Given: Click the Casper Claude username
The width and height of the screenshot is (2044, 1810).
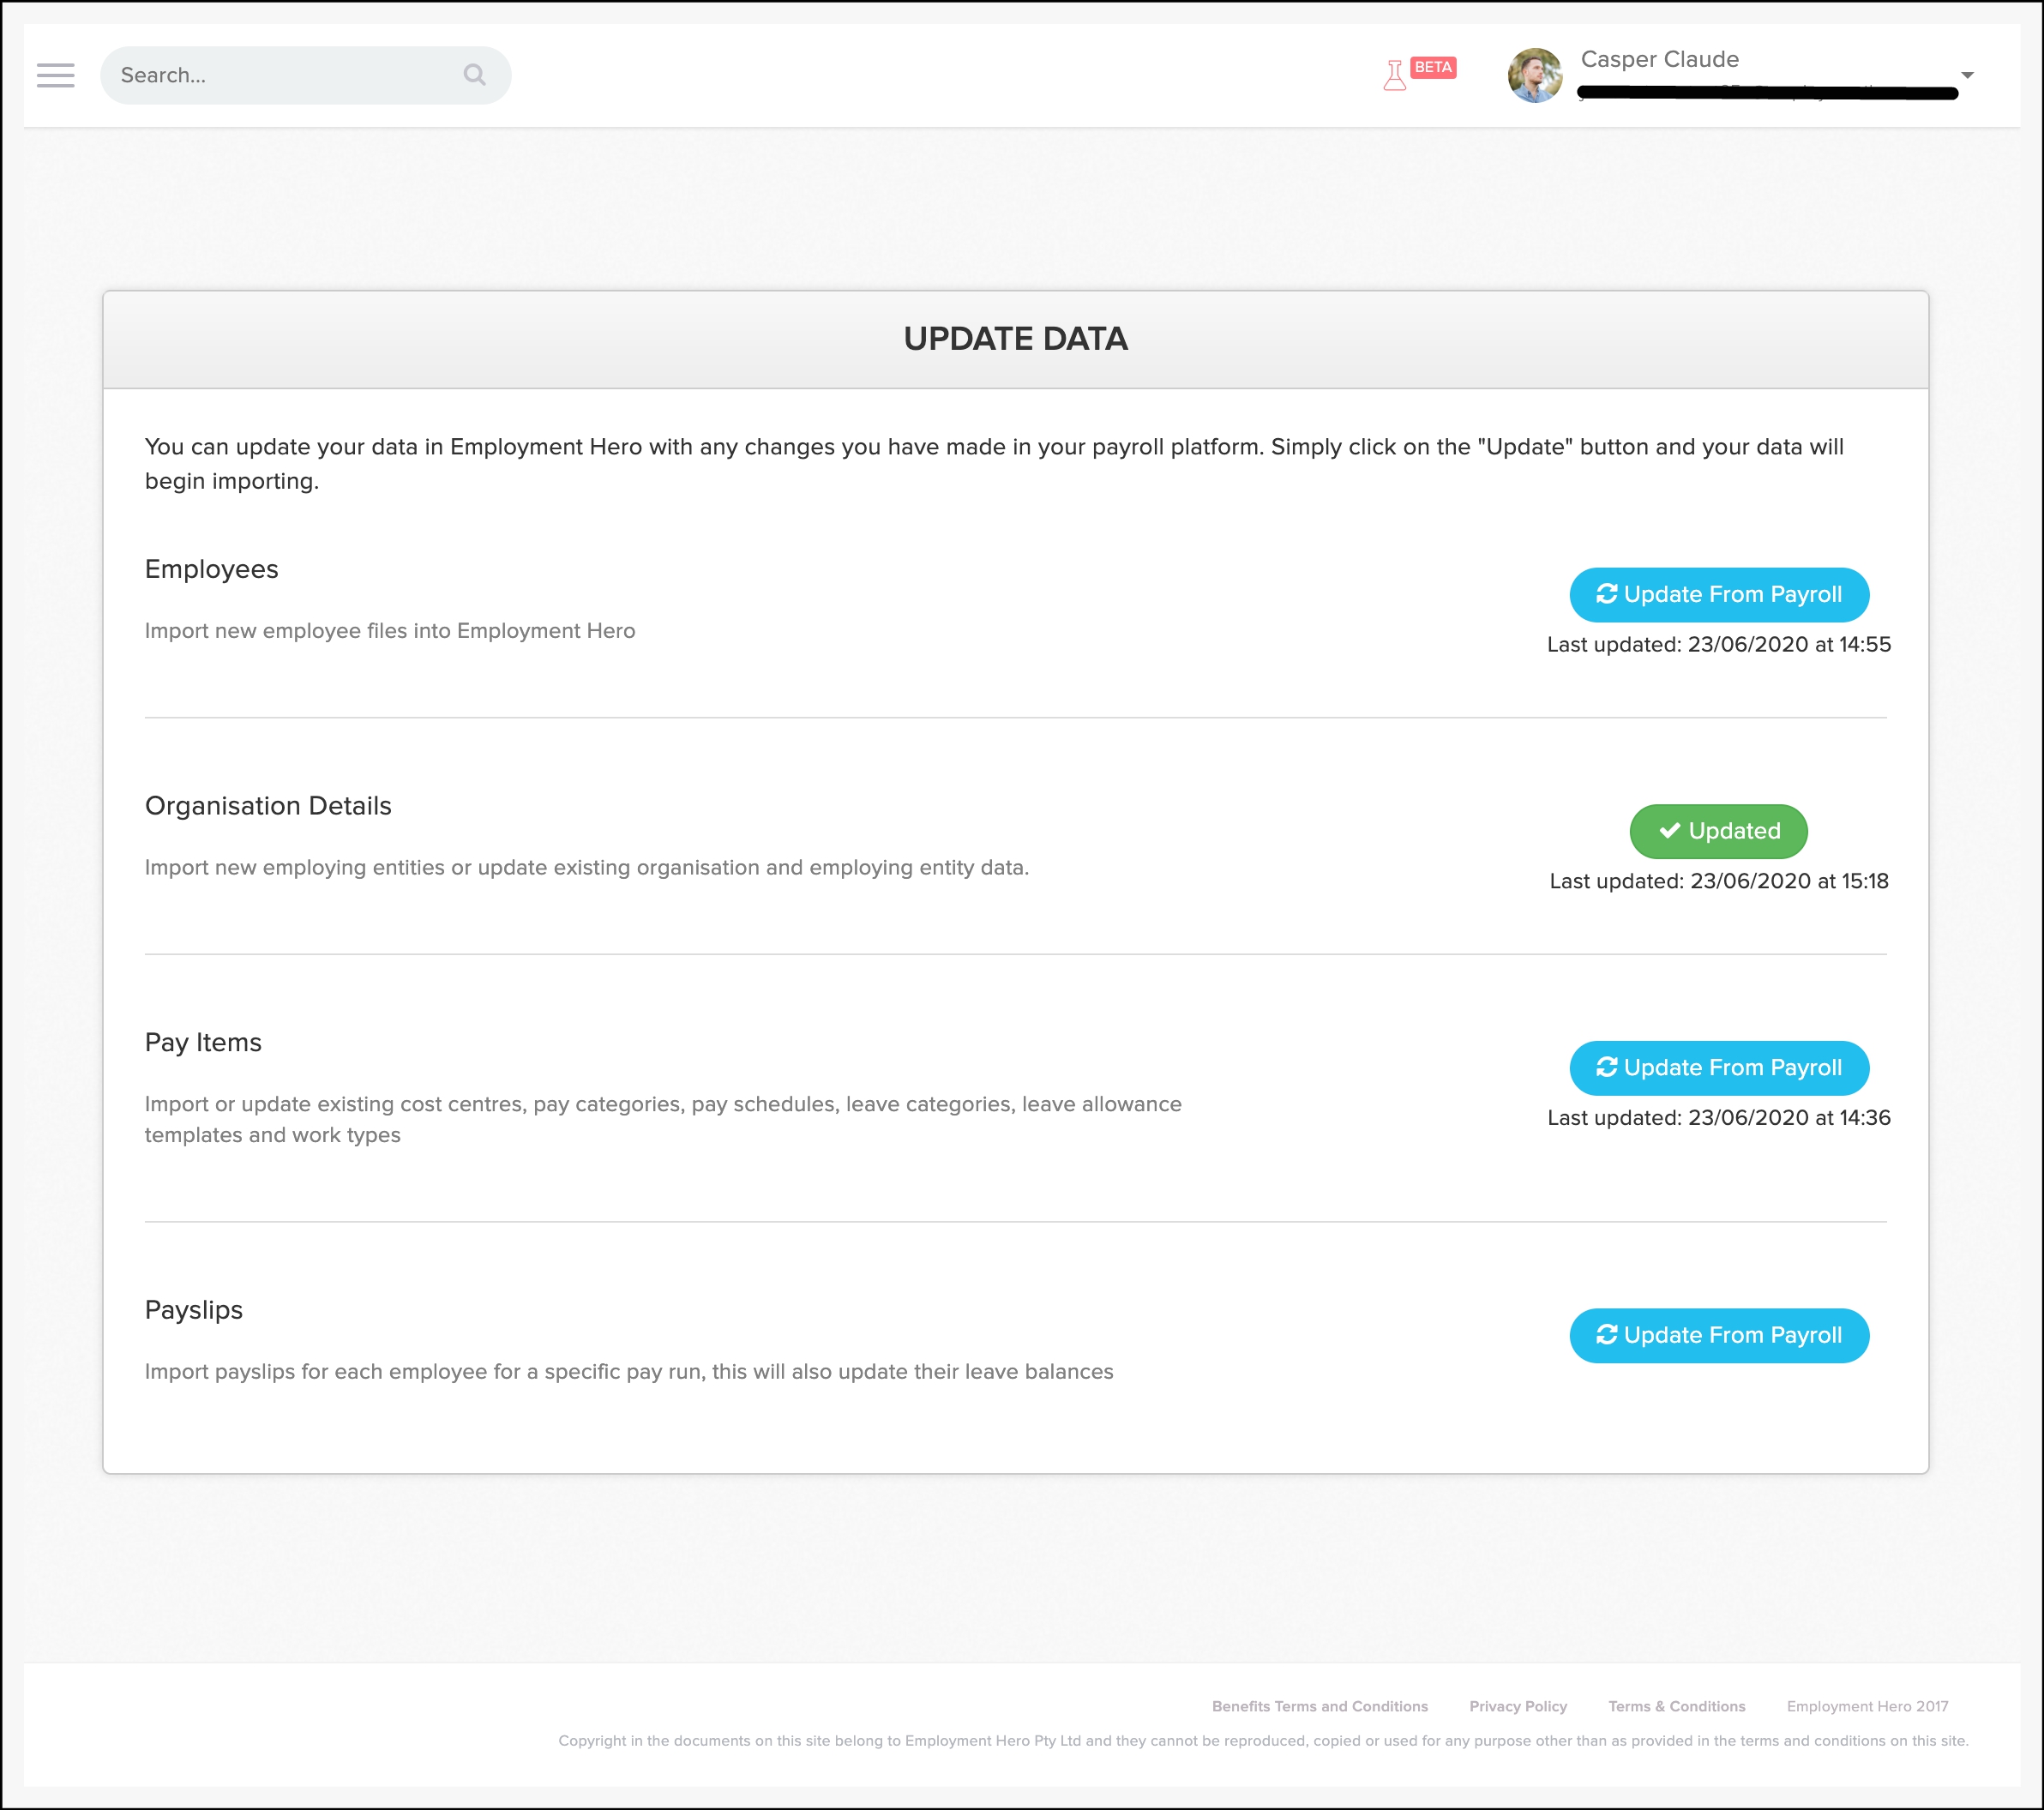Looking at the screenshot, I should tap(1659, 59).
